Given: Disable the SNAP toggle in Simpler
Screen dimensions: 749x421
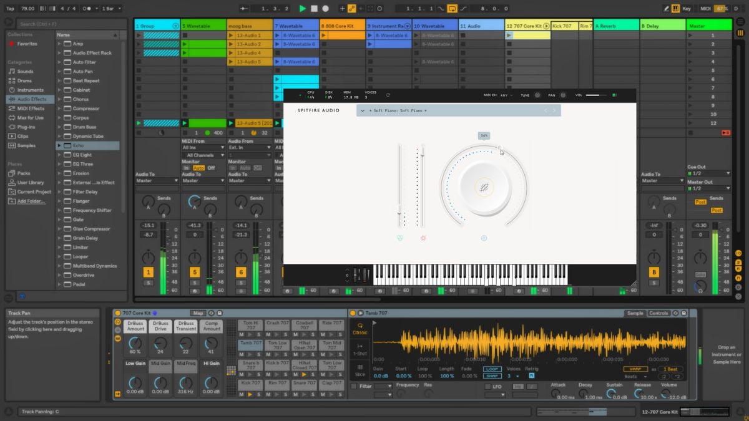Looking at the screenshot, I should click(x=492, y=376).
